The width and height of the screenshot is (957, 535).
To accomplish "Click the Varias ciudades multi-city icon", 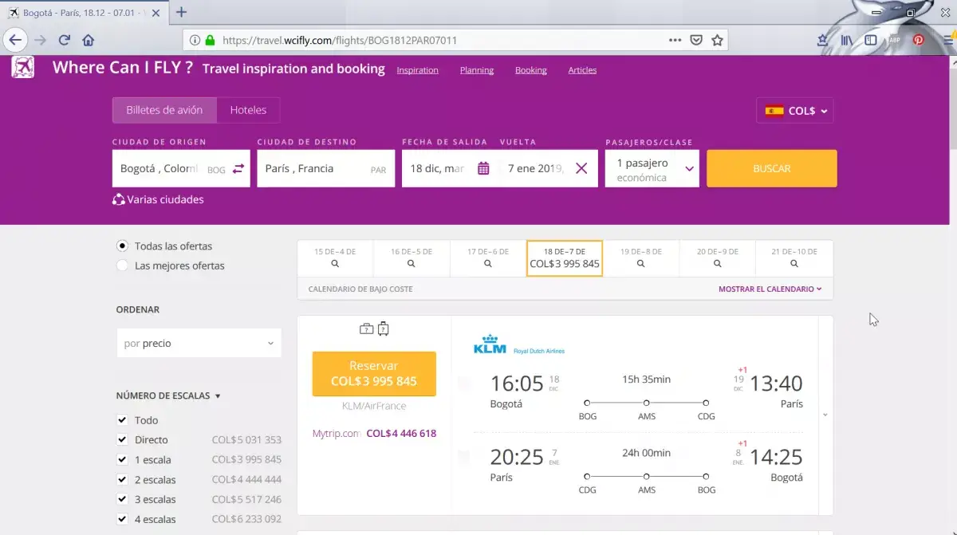I will pos(119,199).
